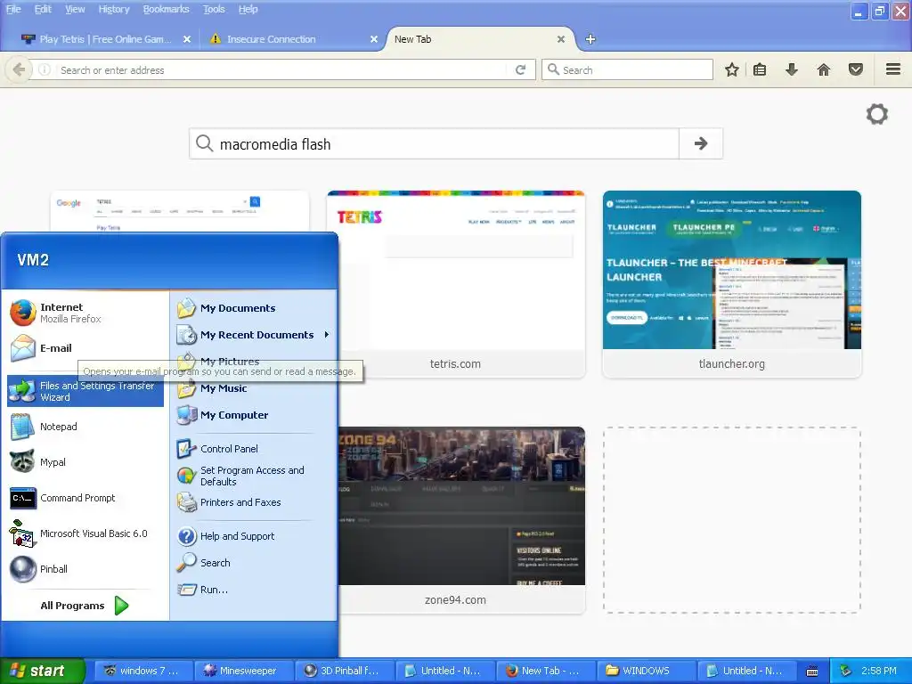Open the Bookmarks menu
Viewport: 912px width, 684px height.
tap(166, 9)
